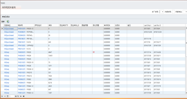Open the PC0038CF/ material link
The width and height of the screenshot is (187, 99).
pos(22,32)
